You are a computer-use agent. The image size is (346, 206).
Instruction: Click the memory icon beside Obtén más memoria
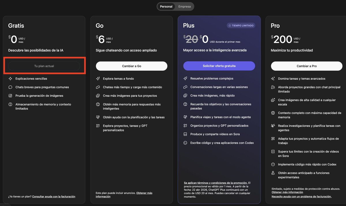click(98, 104)
